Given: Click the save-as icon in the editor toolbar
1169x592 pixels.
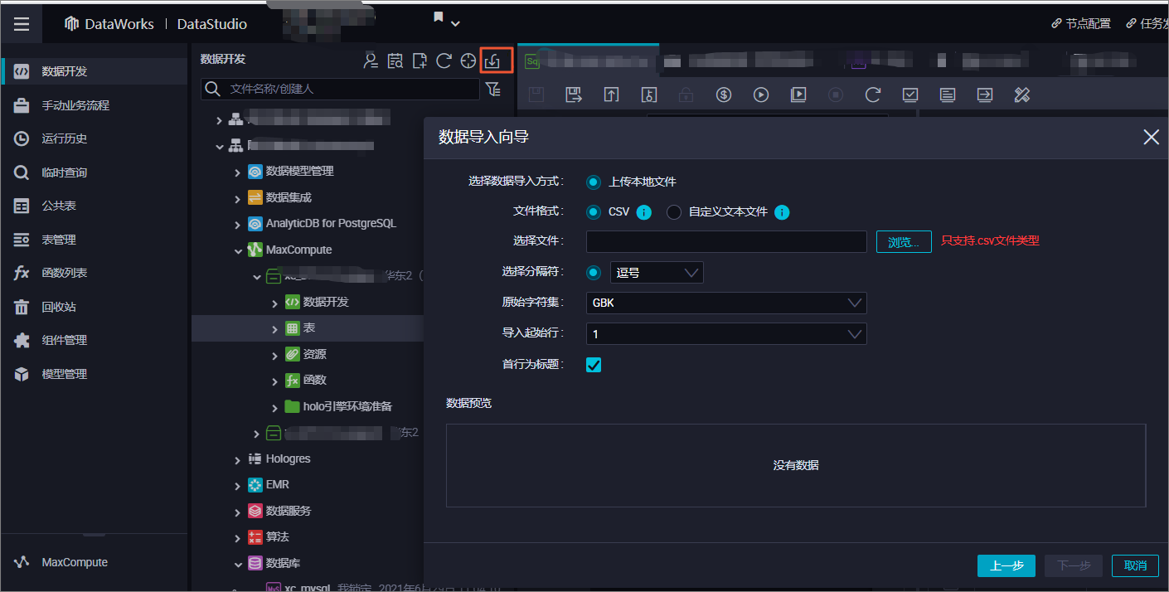Looking at the screenshot, I should 574,95.
